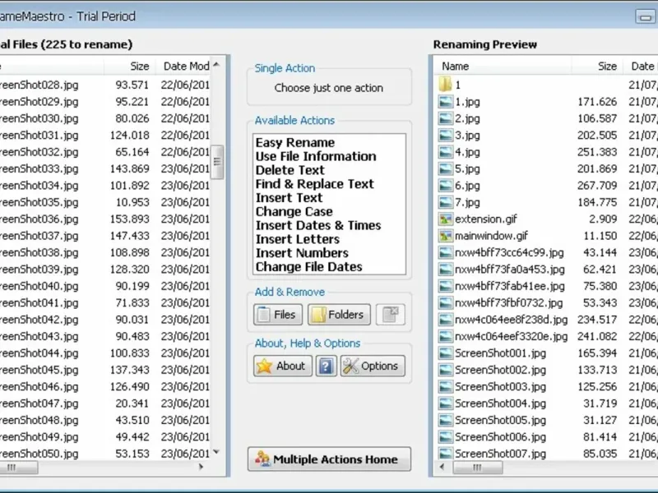Sort original files by Date Mod column header

pos(183,67)
